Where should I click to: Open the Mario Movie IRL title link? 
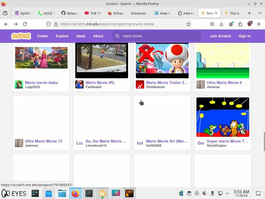[100, 83]
